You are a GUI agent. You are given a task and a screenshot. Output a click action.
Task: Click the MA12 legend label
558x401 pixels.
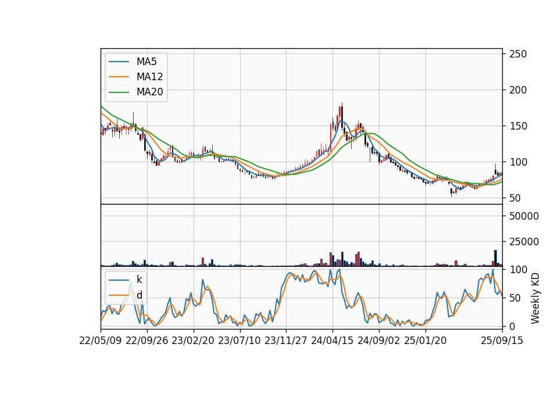(149, 77)
